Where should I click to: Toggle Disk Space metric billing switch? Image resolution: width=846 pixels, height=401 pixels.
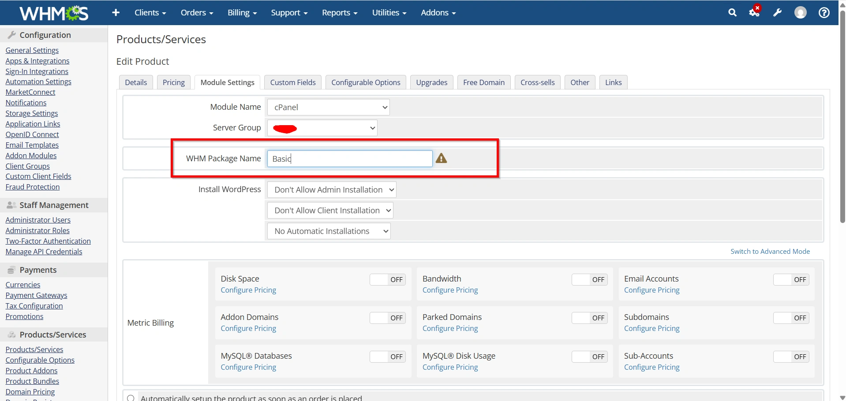click(x=388, y=279)
